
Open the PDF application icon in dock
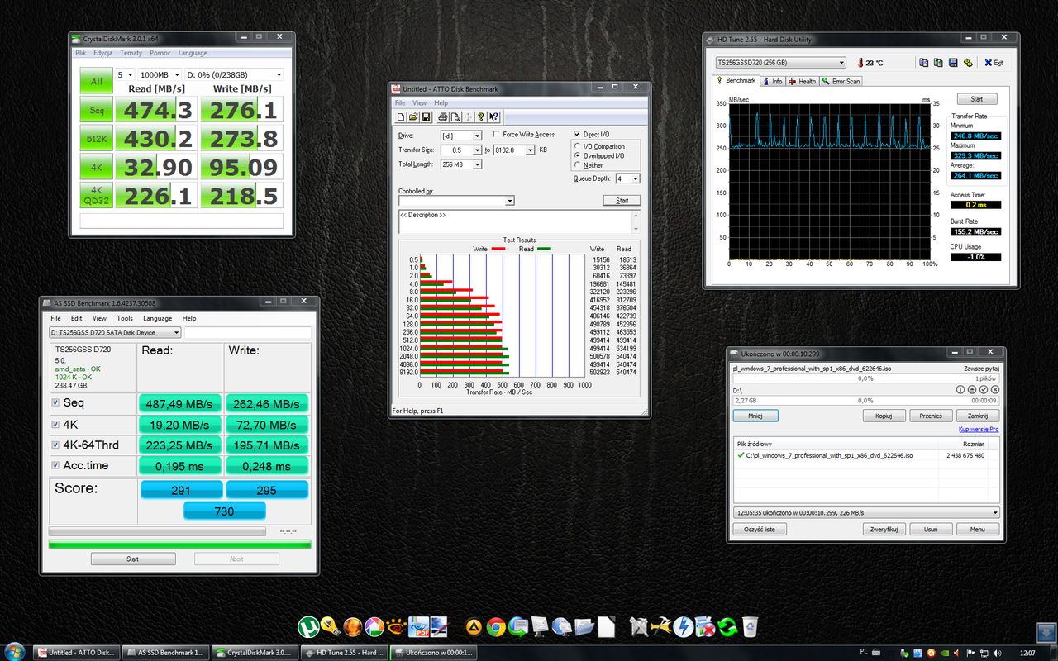point(418,627)
